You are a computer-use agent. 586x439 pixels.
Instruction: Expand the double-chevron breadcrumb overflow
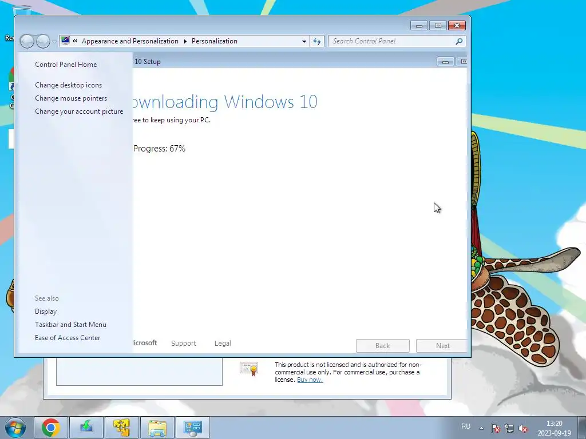[75, 41]
